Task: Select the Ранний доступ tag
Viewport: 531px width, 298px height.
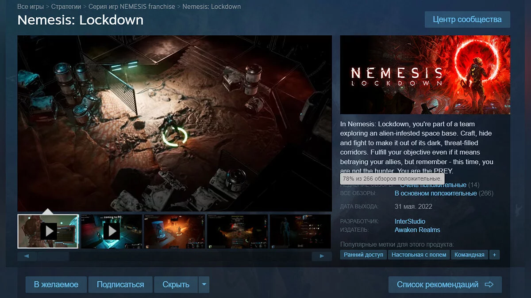Action: [364, 255]
